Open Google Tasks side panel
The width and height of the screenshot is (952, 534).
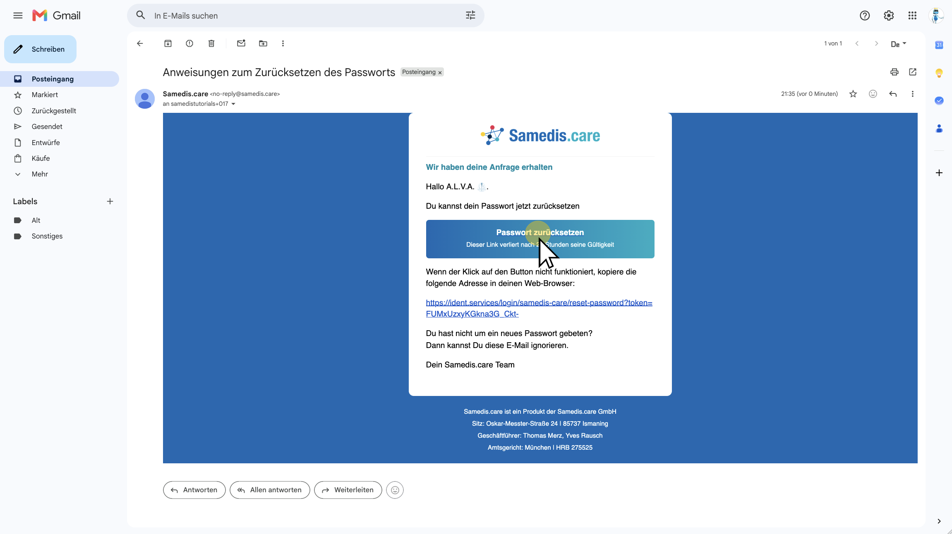[x=939, y=100]
